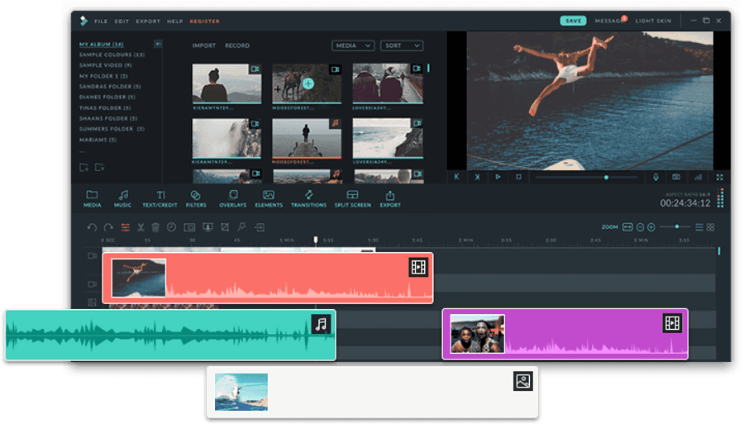Select the Split Screen tool
This screenshot has height=424, width=744.
pos(353,198)
